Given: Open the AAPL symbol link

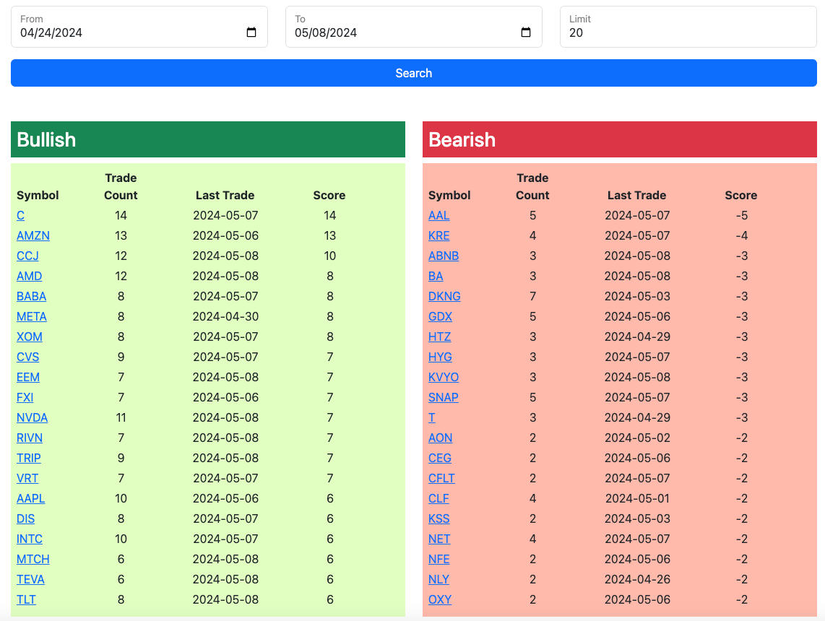Looking at the screenshot, I should 30,498.
